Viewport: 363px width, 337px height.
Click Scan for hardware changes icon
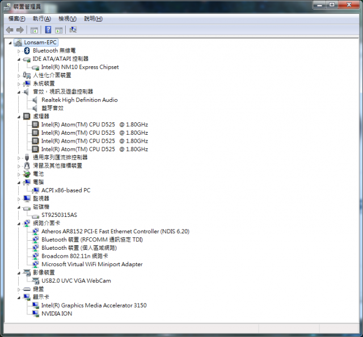(73, 29)
